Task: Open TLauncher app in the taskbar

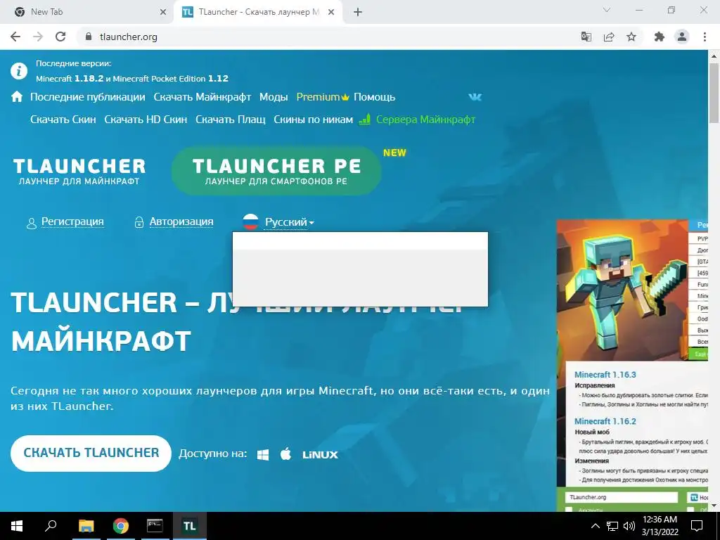Action: coord(189,526)
